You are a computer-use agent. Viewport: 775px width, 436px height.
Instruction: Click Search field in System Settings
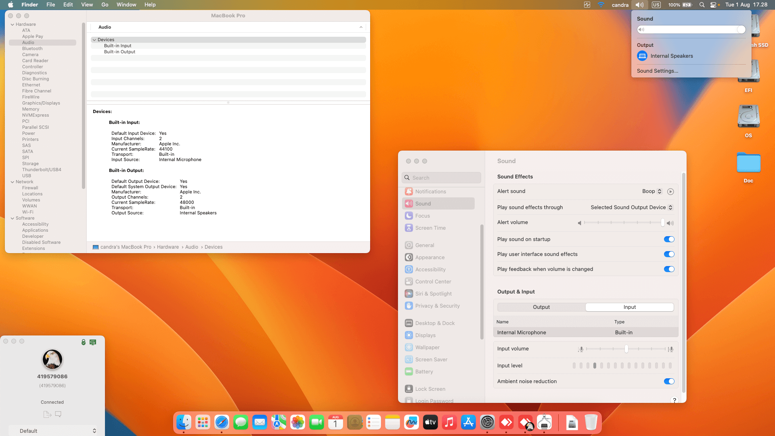coord(441,178)
